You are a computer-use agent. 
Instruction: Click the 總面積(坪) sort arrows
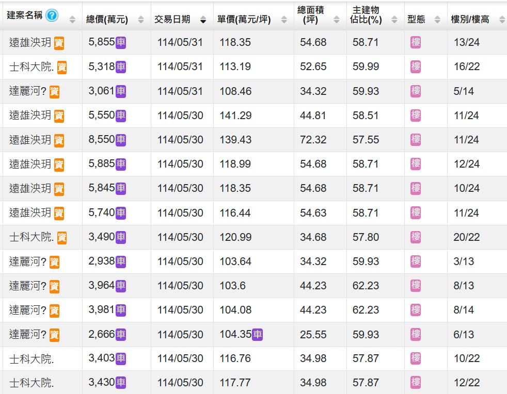click(x=336, y=20)
